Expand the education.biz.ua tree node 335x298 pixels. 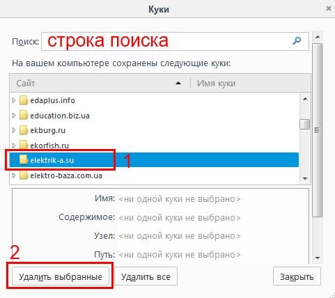pos(14,116)
